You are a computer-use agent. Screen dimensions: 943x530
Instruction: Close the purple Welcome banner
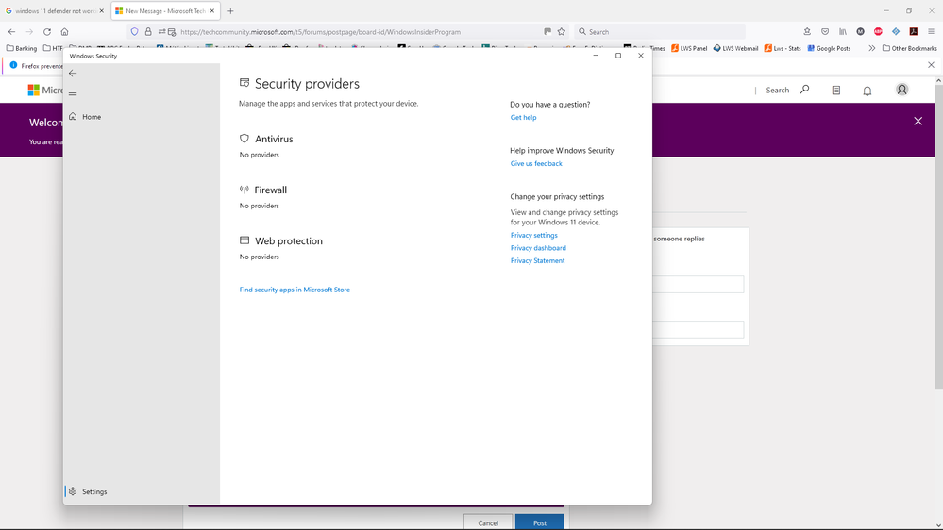(918, 122)
